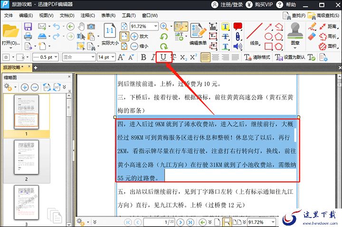Screen dimensions: 342x227
Task: Expand the dropdown arrow under 图章
Action: pos(295,48)
